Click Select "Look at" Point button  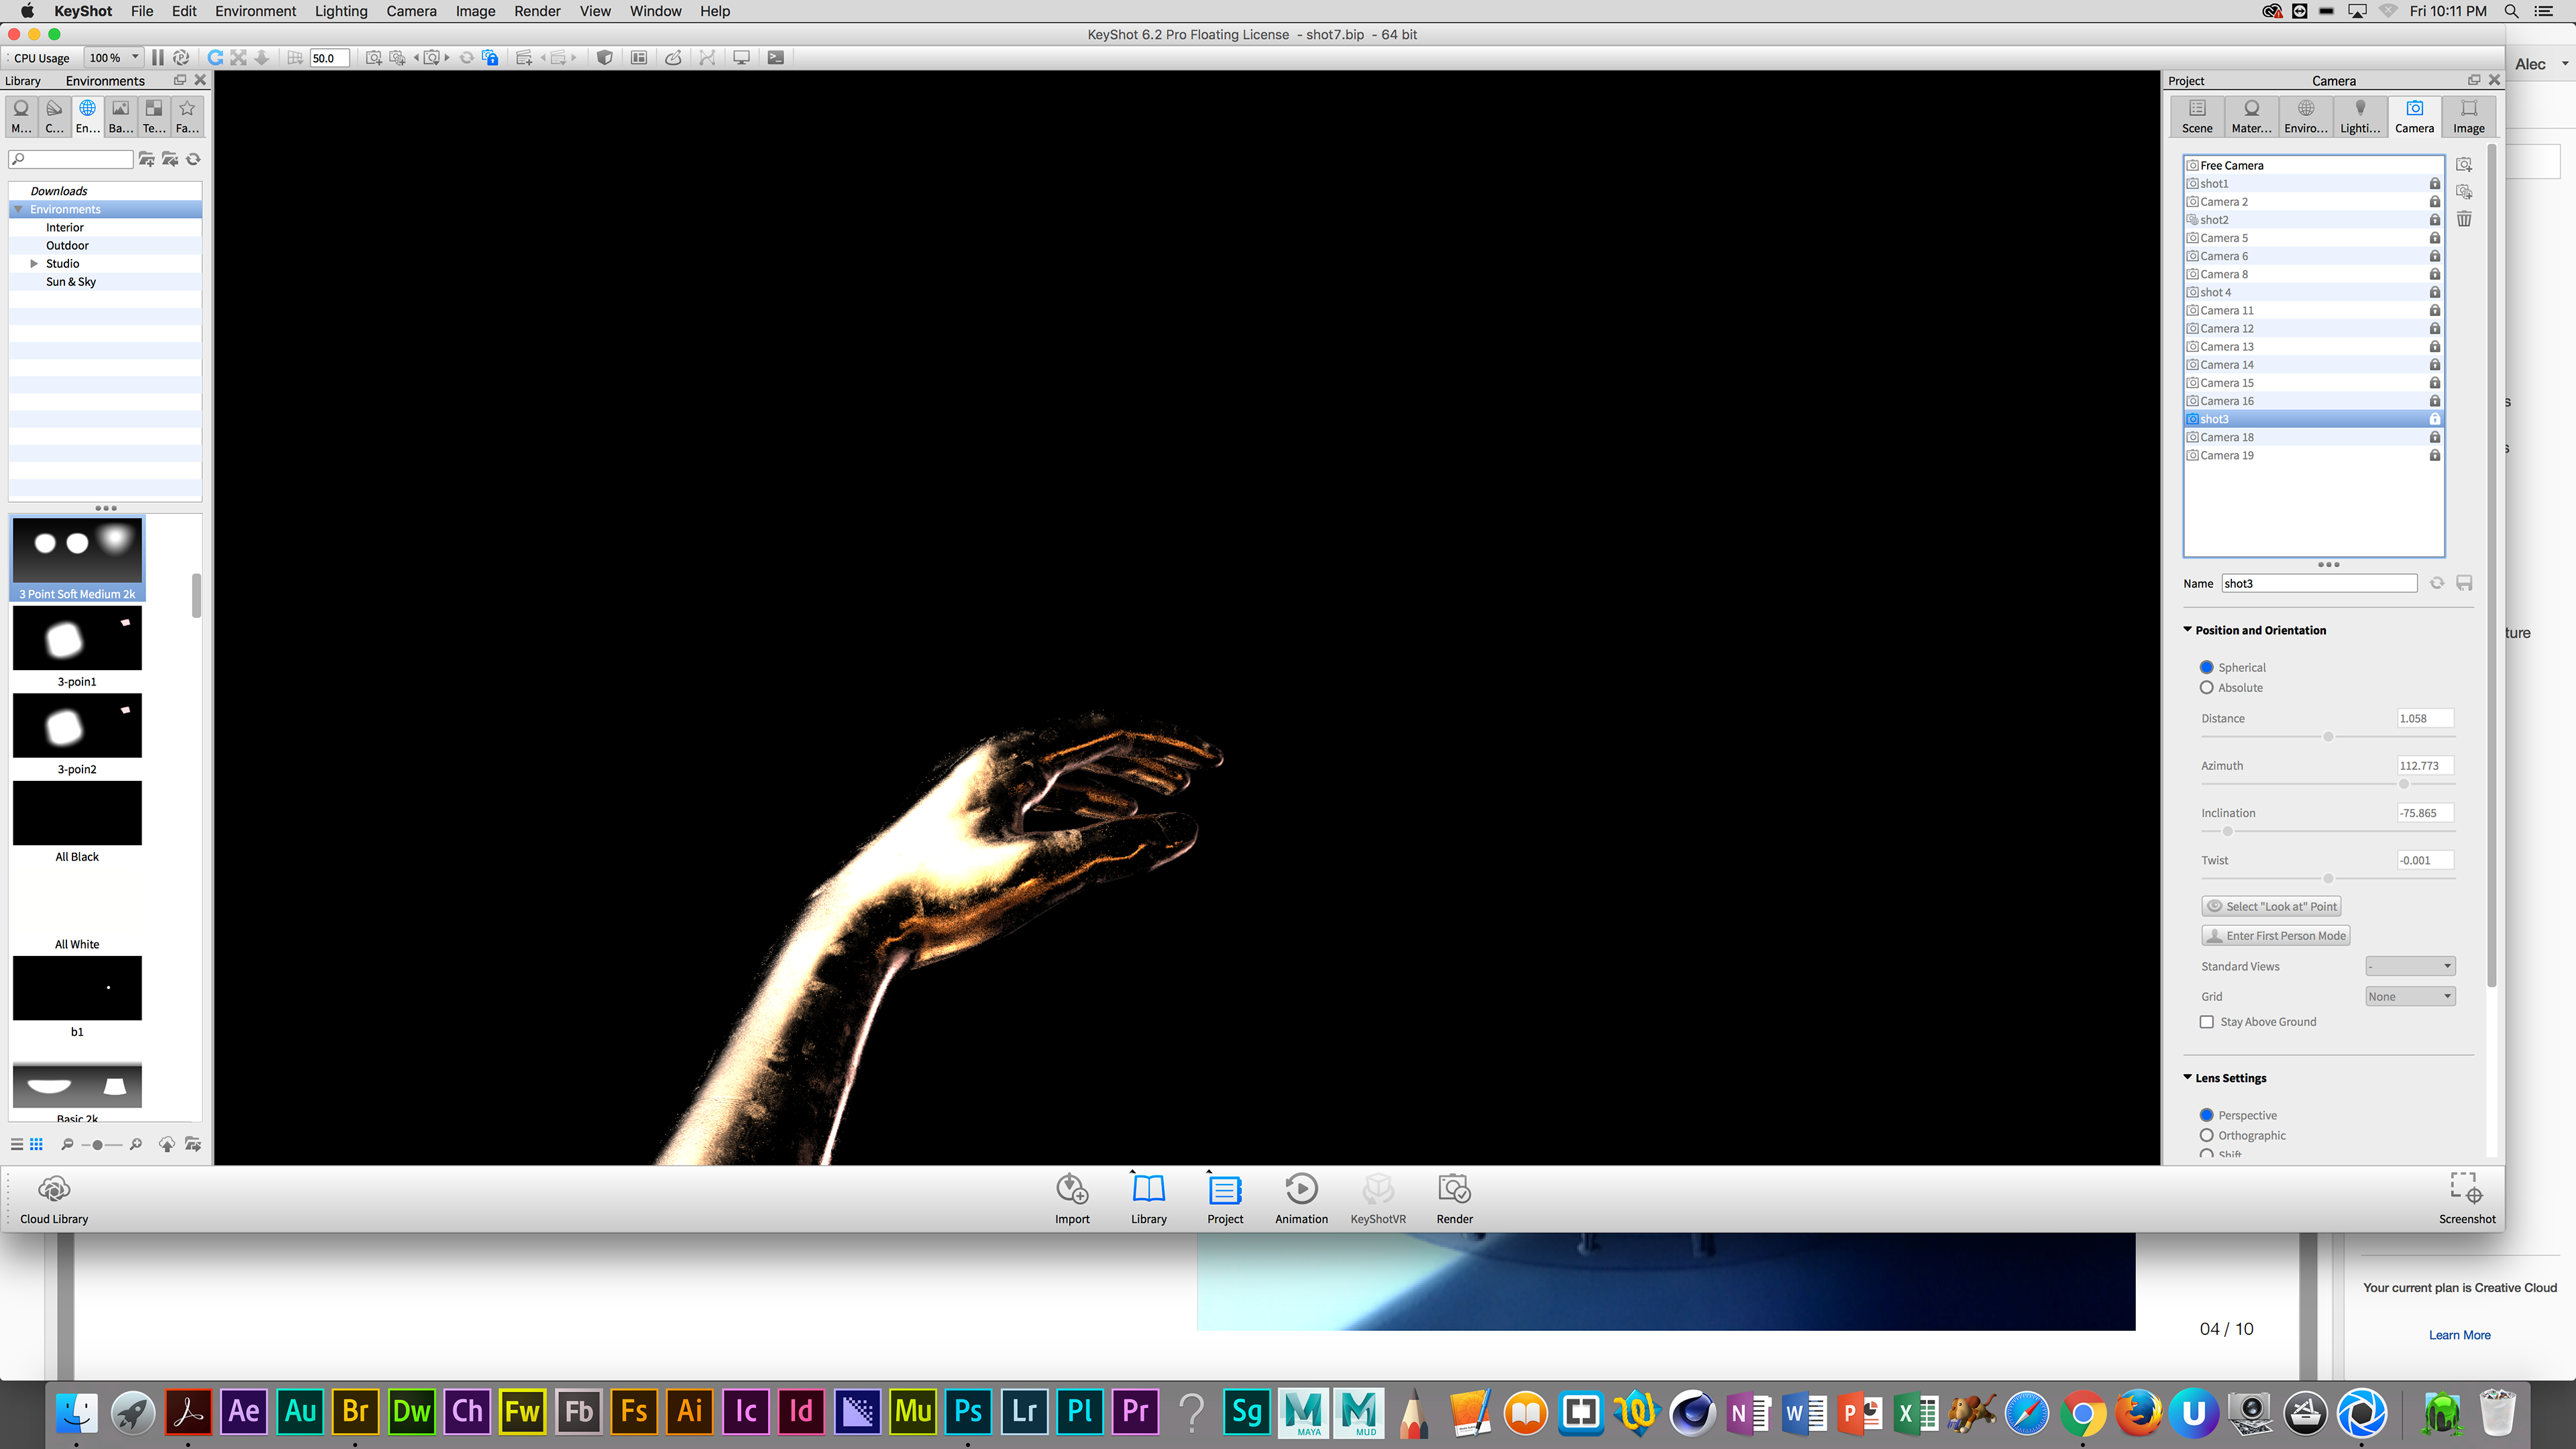tap(2271, 906)
